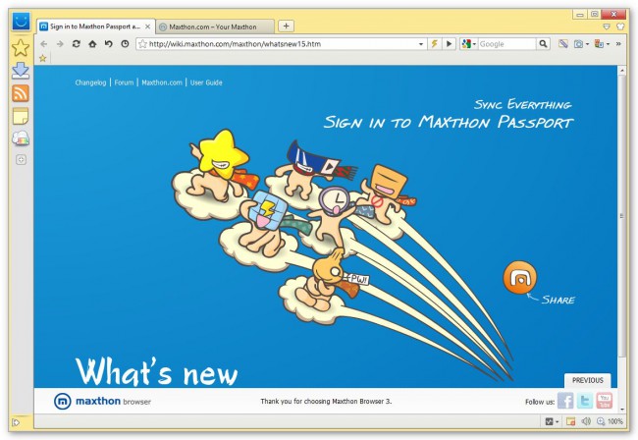The height and width of the screenshot is (440, 638).
Task: Click the orange Share circle icon
Action: 519,277
